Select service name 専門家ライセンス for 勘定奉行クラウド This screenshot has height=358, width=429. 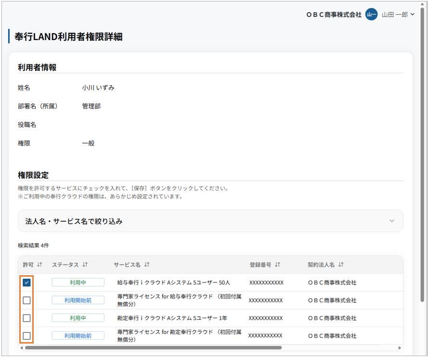(x=179, y=336)
